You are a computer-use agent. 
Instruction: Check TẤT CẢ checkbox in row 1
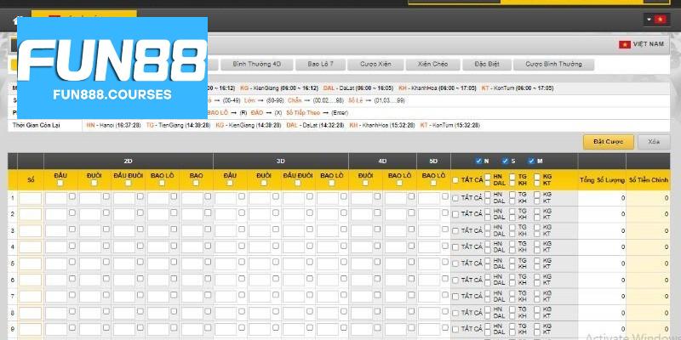pos(455,198)
